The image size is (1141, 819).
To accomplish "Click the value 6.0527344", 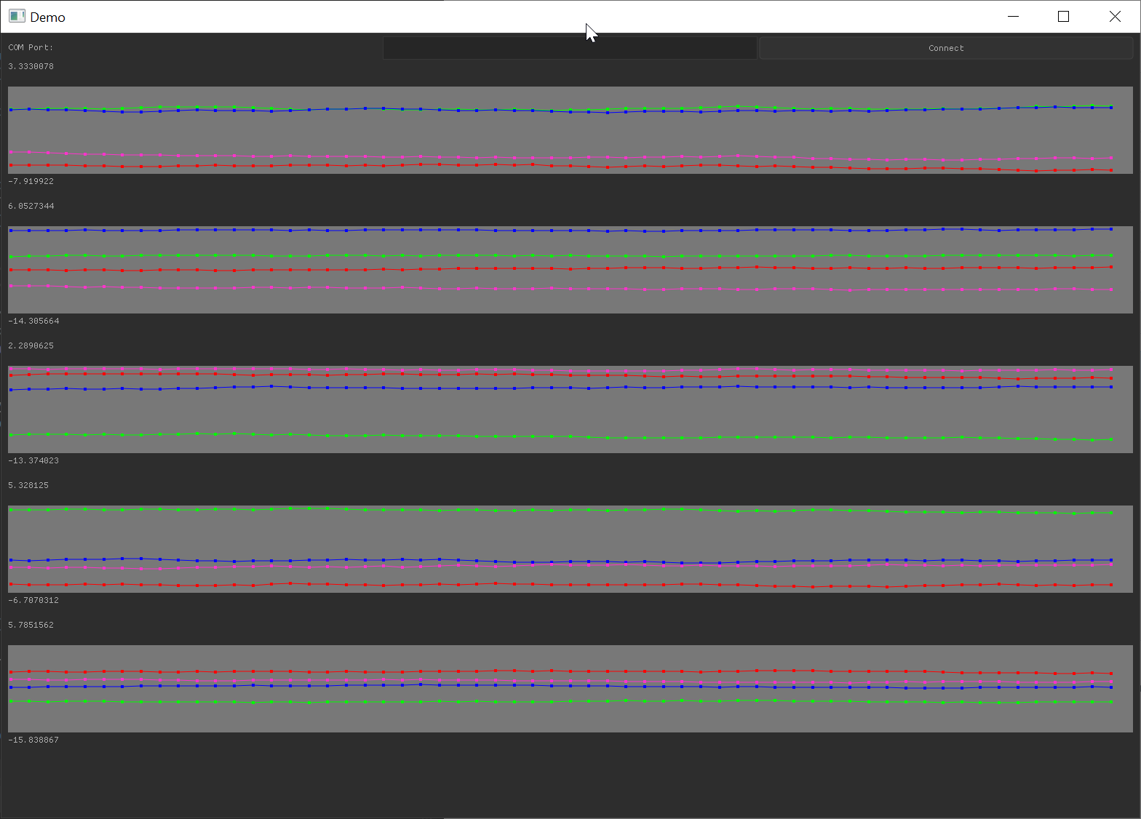I will [x=31, y=206].
